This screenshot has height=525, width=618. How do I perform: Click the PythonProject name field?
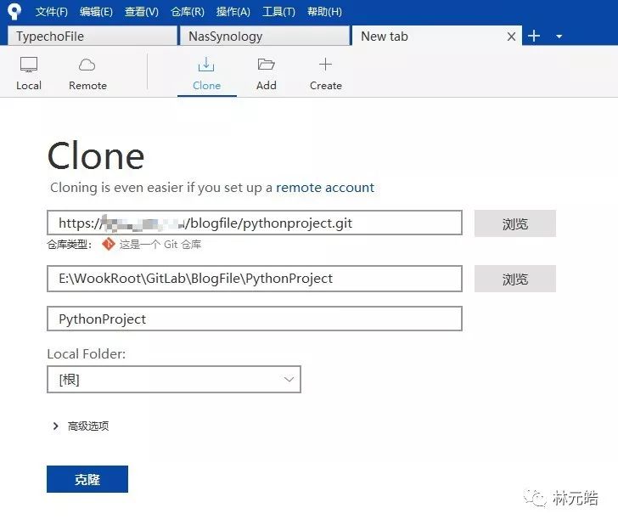click(x=255, y=319)
